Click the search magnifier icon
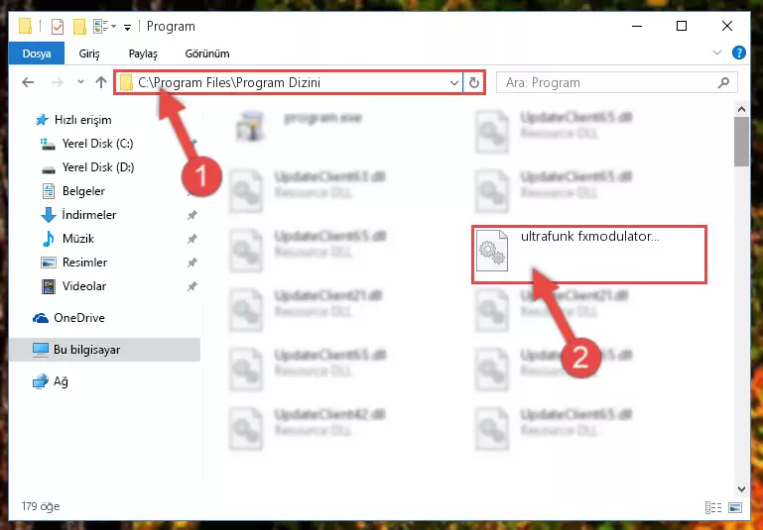The image size is (763, 530). tap(723, 83)
